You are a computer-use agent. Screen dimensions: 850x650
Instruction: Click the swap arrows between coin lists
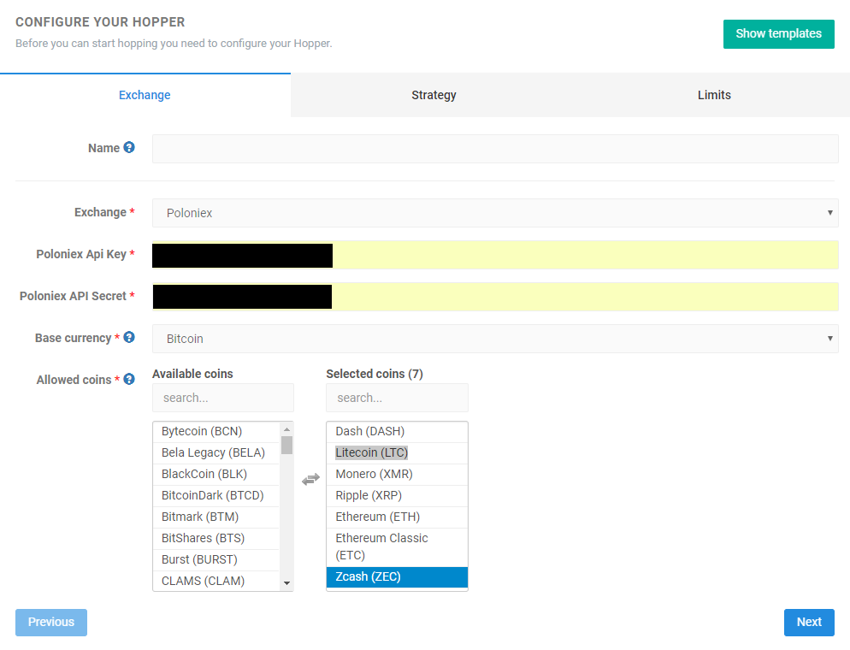(x=310, y=479)
